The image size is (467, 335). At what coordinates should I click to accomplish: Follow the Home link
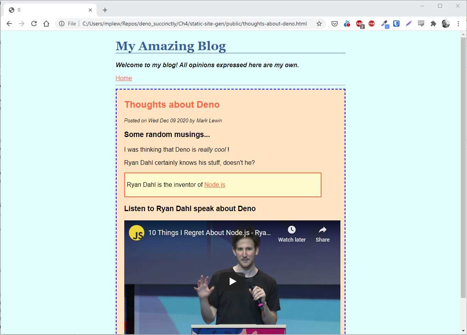[124, 78]
